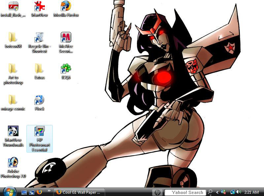Screen dimensions: 264x196
Task: Open the install_flash installer icon
Action: [x=13, y=9]
